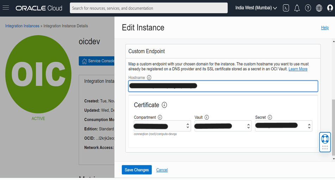Show info tooltip for Vault
The width and height of the screenshot is (335, 180).
[206, 117]
